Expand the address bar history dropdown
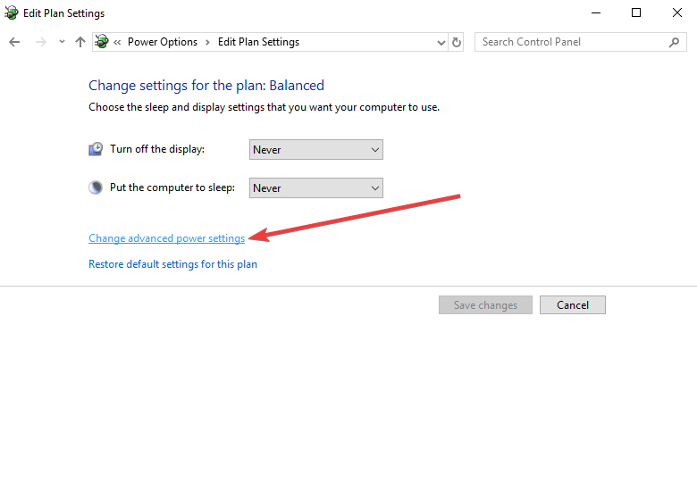Image resolution: width=697 pixels, height=491 pixels. [x=441, y=43]
